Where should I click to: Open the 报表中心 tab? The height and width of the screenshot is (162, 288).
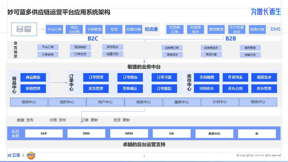point(143,102)
